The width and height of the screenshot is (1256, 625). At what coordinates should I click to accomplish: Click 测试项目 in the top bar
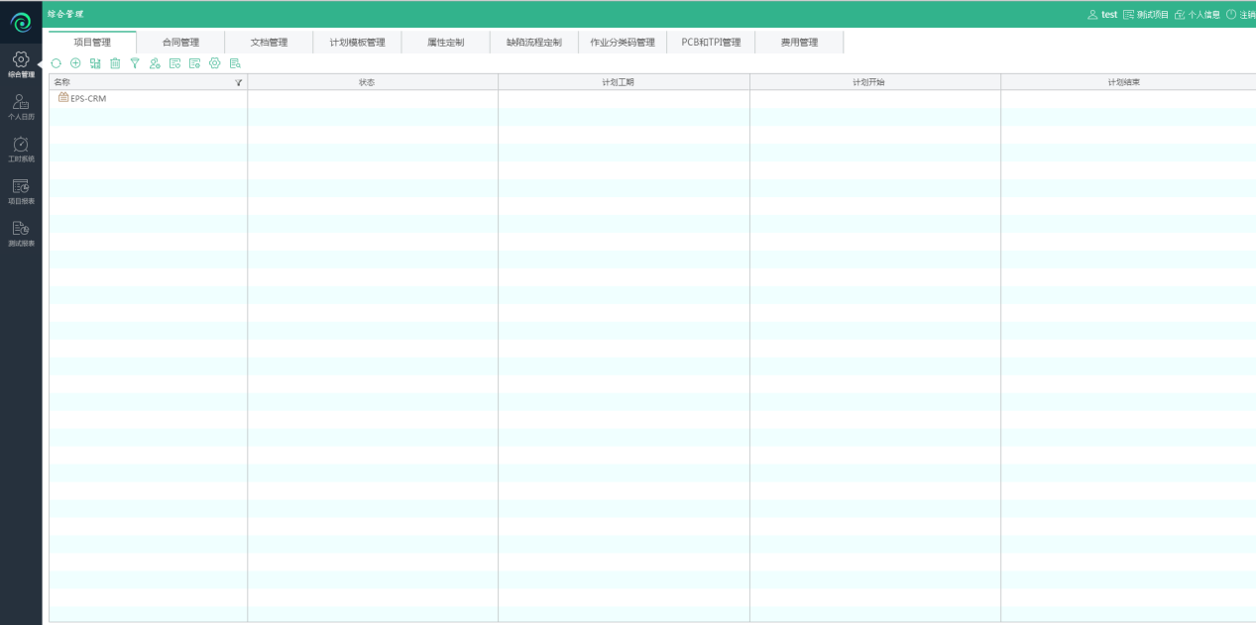click(1146, 15)
